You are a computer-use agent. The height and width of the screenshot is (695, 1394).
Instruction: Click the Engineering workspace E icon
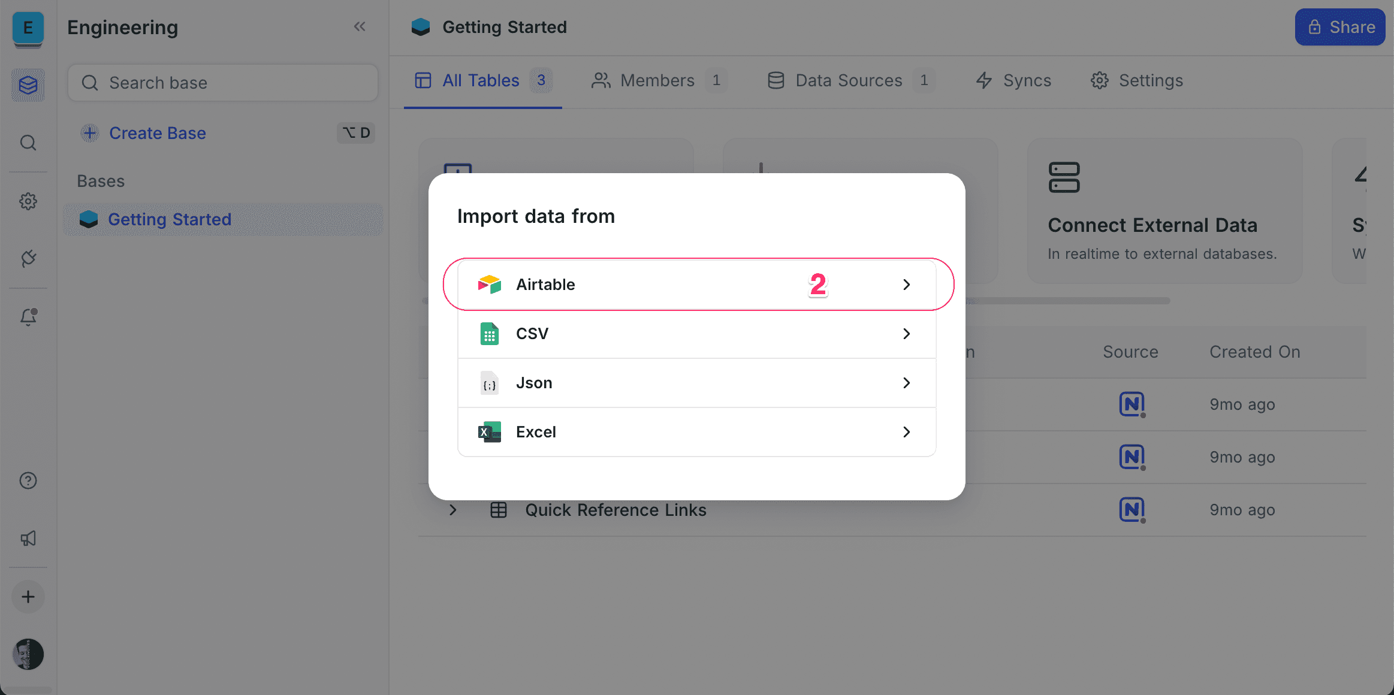28,28
